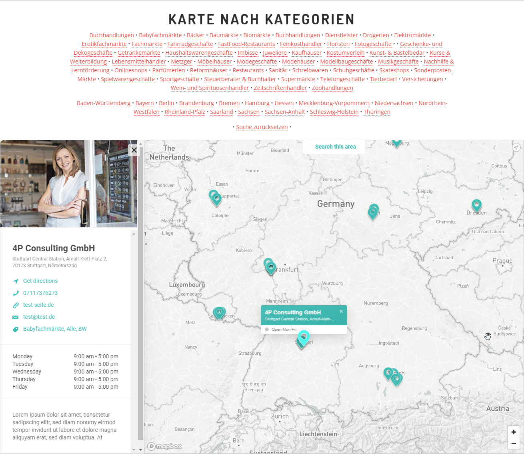Filter by state Hessen
Image resolution: width=524 pixels, height=455 pixels.
284,103
